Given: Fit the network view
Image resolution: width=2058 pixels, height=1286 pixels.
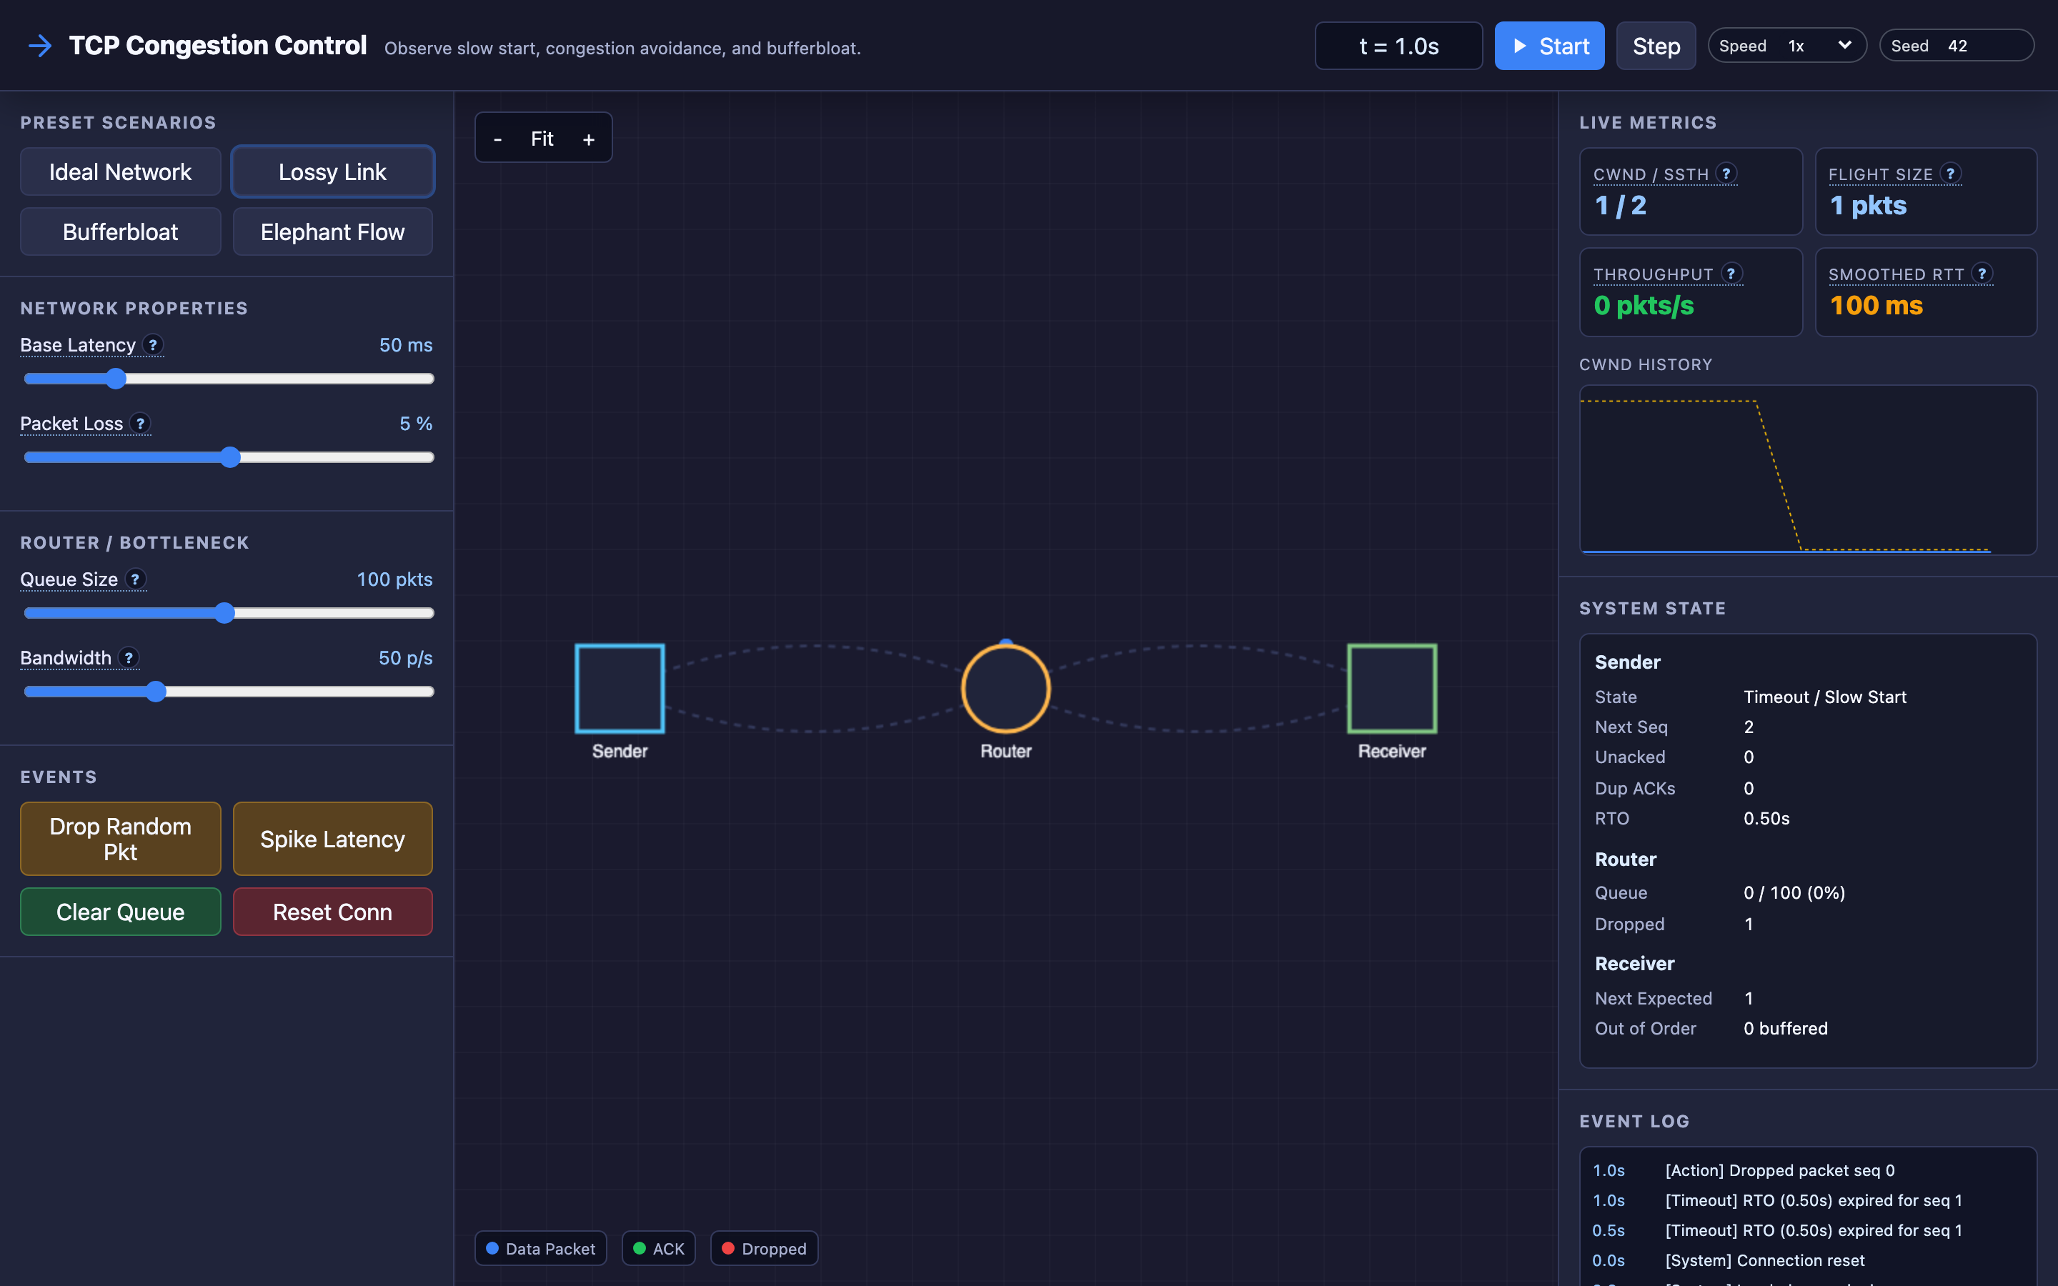Looking at the screenshot, I should point(542,139).
